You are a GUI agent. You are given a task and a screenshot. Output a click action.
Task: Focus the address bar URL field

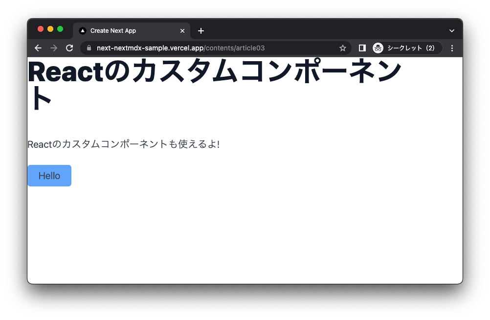pyautogui.click(x=216, y=48)
